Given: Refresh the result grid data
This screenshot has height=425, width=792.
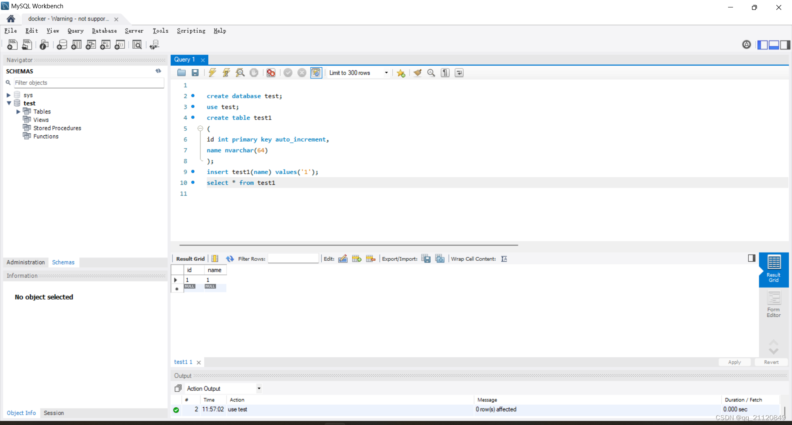Looking at the screenshot, I should (230, 259).
